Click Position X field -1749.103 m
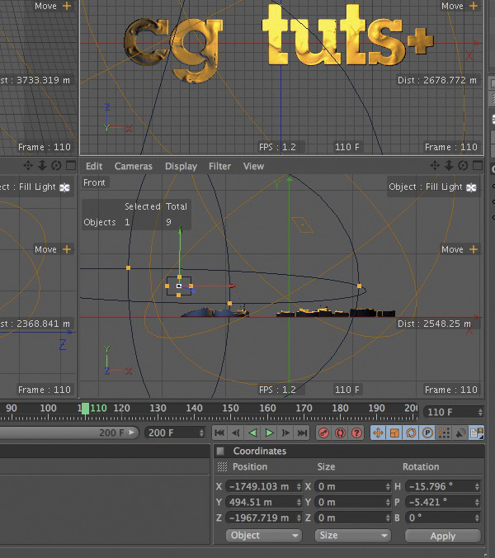 (x=263, y=486)
